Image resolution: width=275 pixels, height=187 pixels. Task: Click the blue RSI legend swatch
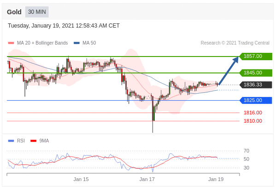pyautogui.click(x=11, y=141)
